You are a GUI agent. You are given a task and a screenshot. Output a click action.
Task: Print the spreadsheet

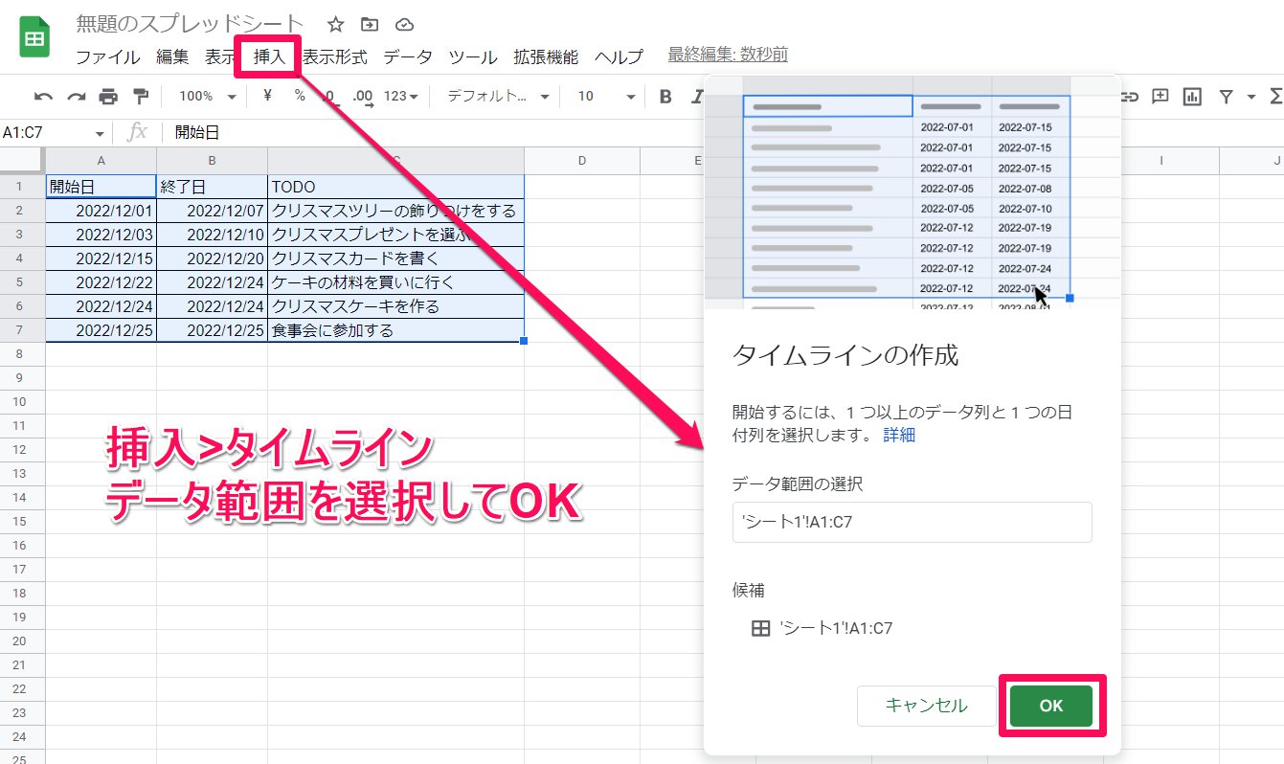point(108,96)
